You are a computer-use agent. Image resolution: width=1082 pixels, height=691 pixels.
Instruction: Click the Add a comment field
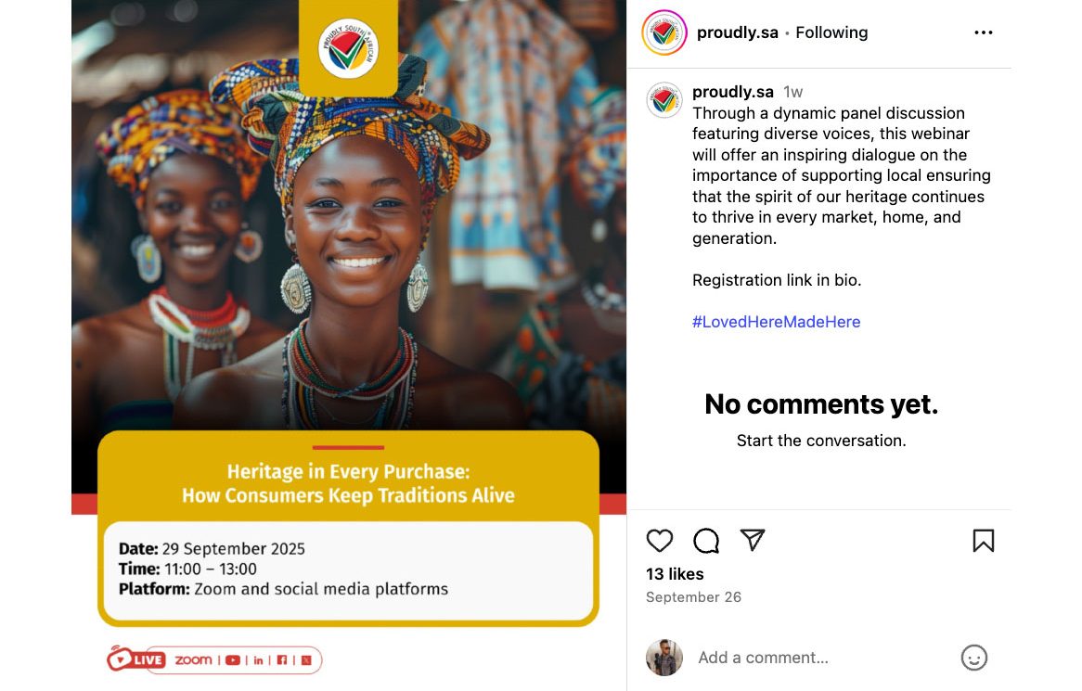[821, 658]
